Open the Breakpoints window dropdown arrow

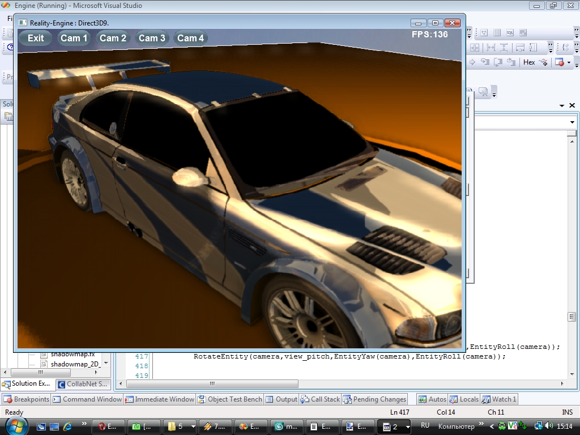(x=569, y=63)
